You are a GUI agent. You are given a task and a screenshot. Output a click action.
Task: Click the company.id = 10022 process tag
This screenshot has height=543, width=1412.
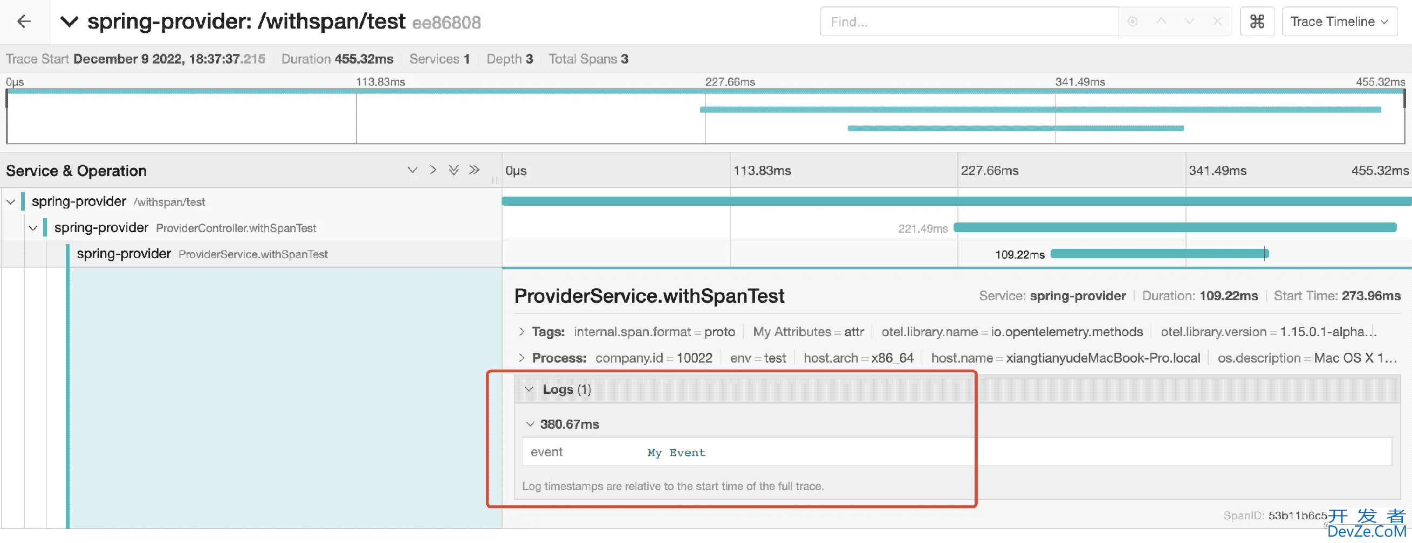653,359
